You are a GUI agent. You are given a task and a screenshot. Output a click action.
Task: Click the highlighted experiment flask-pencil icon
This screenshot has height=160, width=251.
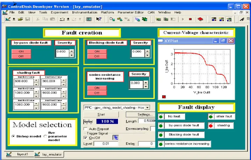tap(137, 19)
